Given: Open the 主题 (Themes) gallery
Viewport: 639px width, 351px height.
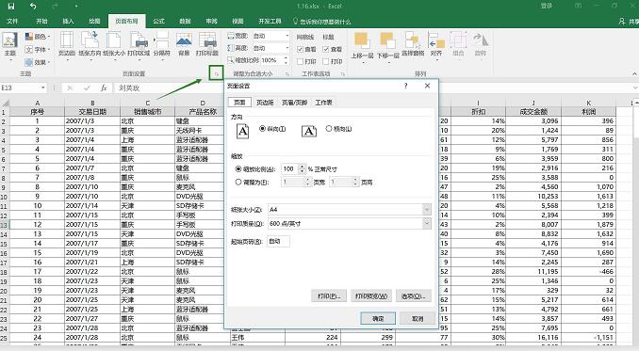Looking at the screenshot, I should coord(9,45).
